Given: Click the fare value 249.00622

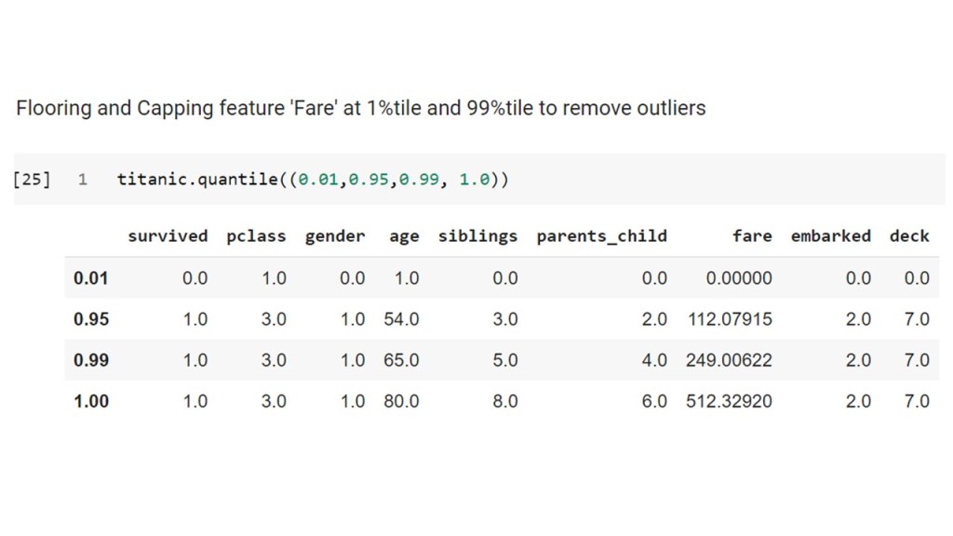Looking at the screenshot, I should pyautogui.click(x=729, y=360).
